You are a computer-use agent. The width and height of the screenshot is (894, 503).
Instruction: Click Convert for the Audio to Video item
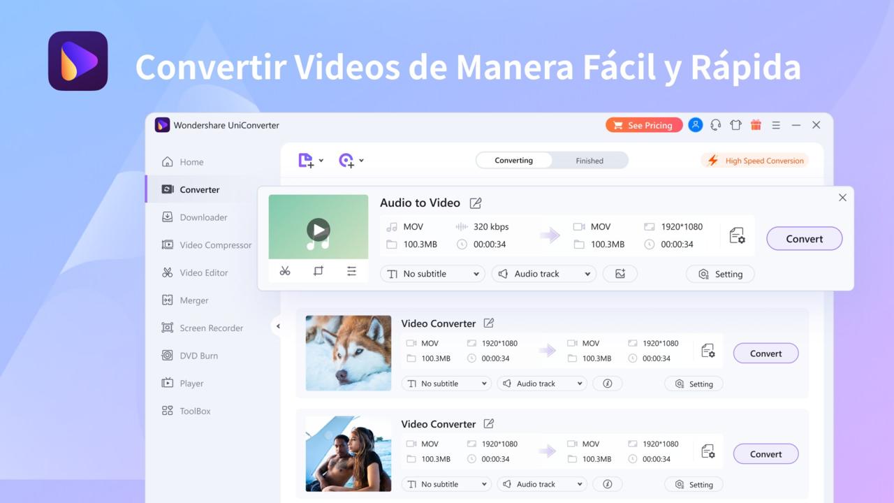click(x=804, y=239)
